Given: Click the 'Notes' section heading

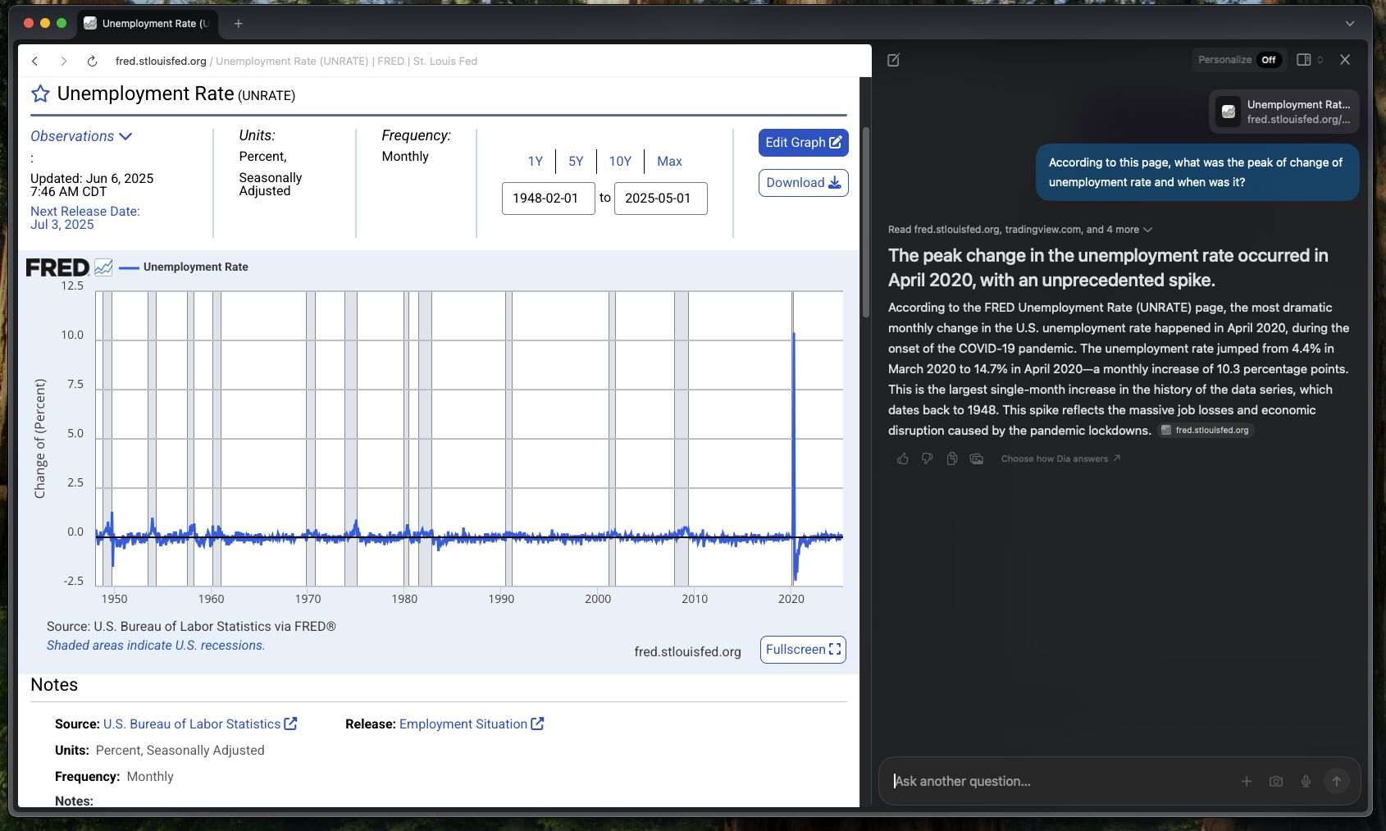Looking at the screenshot, I should 54,685.
